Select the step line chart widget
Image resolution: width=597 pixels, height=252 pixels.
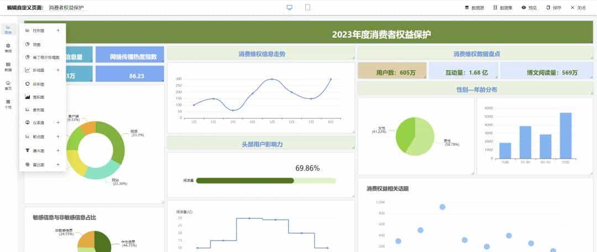point(261,227)
